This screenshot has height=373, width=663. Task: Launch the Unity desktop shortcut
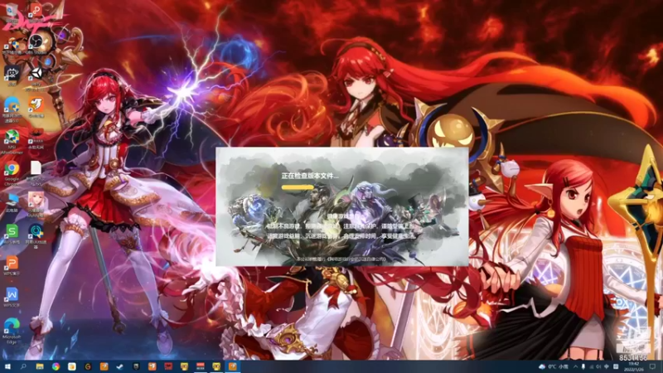(36, 76)
